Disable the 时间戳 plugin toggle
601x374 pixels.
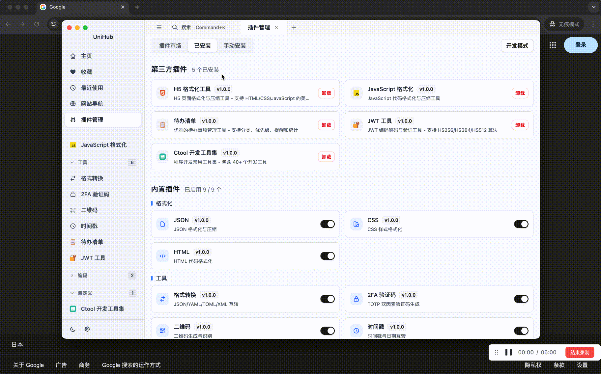[521, 331]
